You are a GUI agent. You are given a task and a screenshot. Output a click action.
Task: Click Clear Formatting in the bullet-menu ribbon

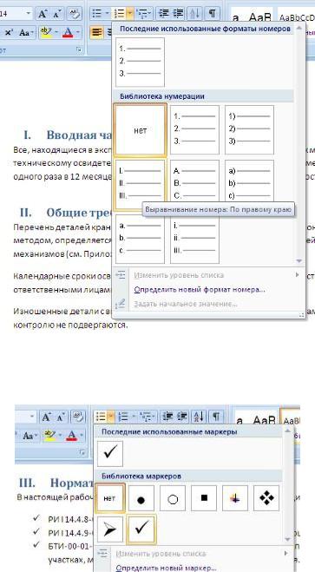(x=79, y=417)
